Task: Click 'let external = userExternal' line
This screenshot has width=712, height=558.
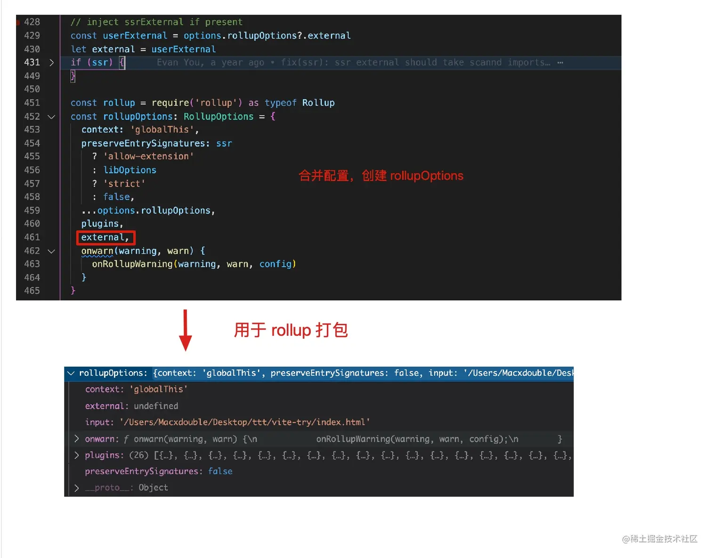Action: tap(143, 49)
